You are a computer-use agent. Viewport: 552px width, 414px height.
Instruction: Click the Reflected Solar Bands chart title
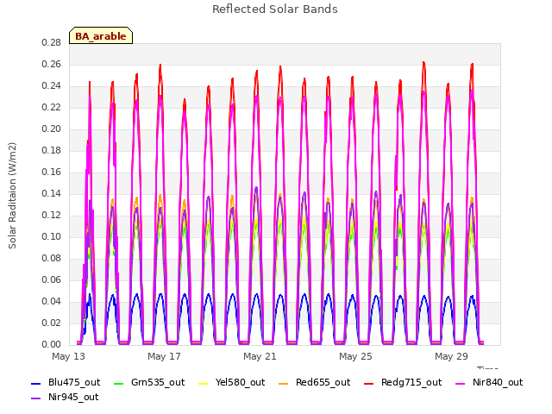pos(275,9)
